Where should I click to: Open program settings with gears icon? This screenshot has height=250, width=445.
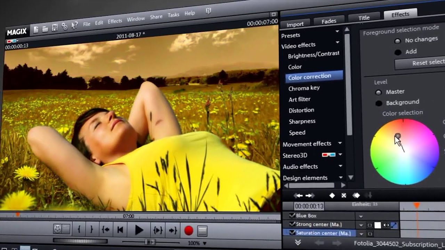(64, 26)
